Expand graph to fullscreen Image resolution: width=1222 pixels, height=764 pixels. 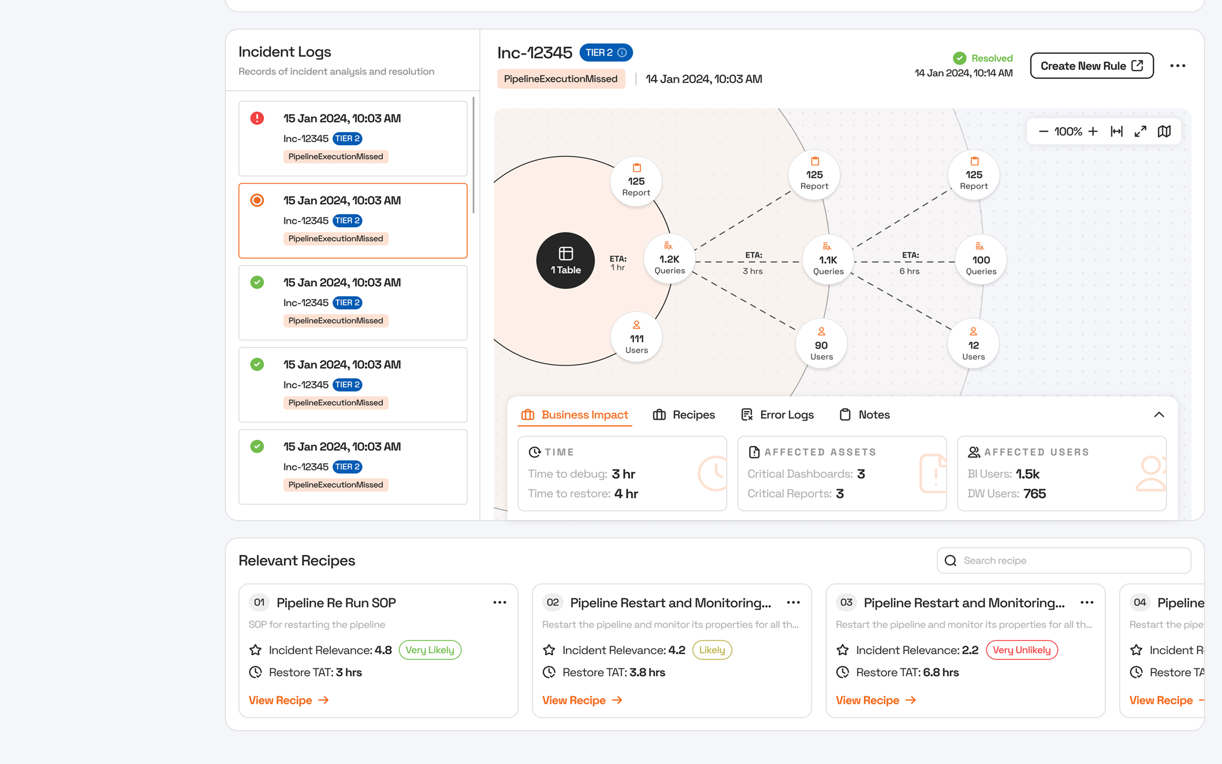point(1140,132)
